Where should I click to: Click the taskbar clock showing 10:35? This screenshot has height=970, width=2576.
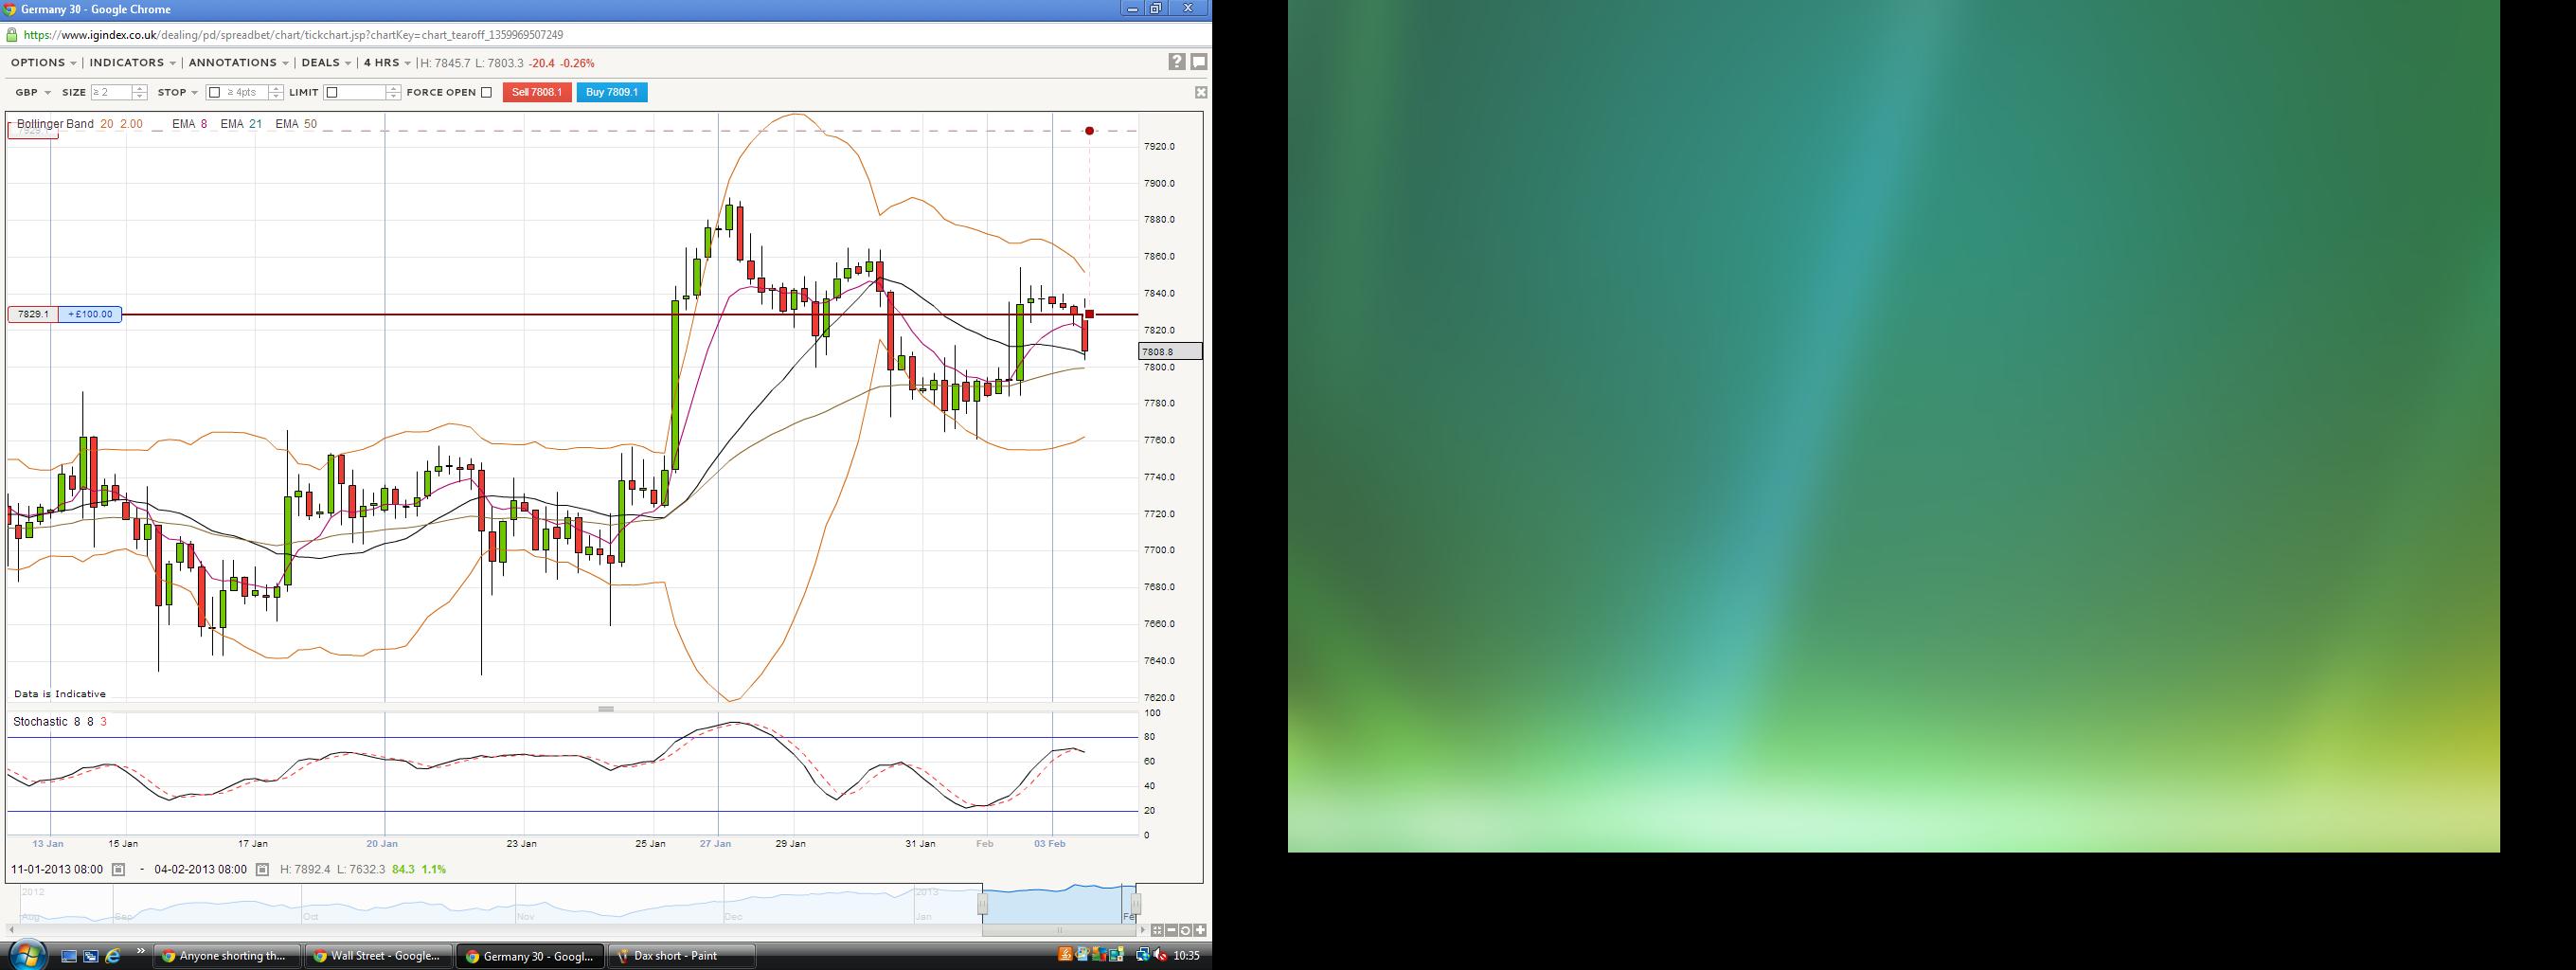[x=1187, y=956]
